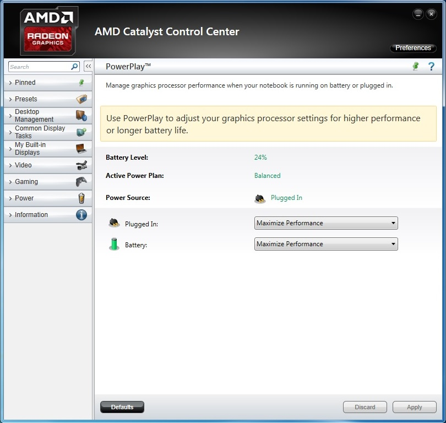This screenshot has height=423, width=446.
Task: Open help with the question mark icon
Action: click(x=431, y=67)
